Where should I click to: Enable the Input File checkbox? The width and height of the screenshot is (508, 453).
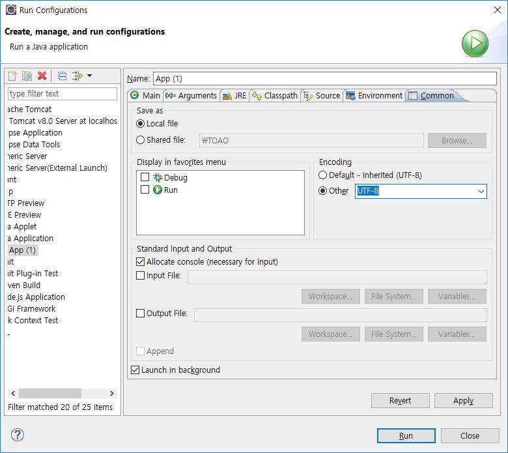point(140,275)
